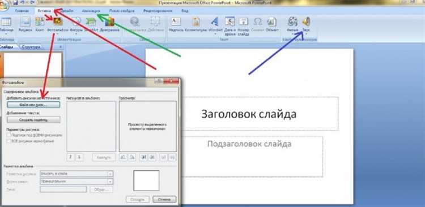Click Файл или диск button
This screenshot has width=425, height=207.
(33, 105)
